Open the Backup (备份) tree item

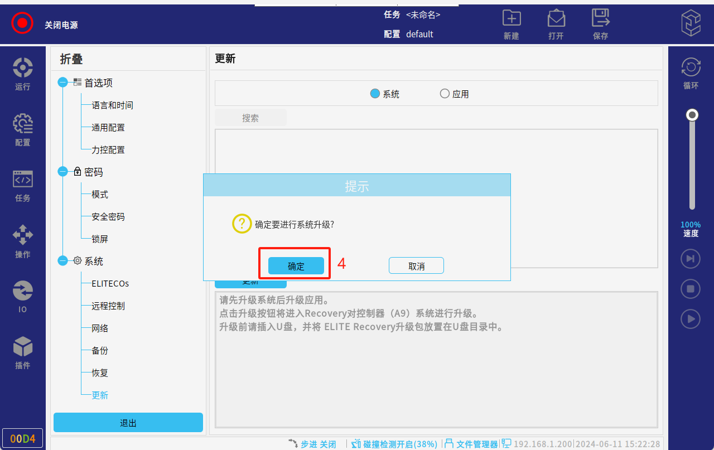click(x=100, y=351)
